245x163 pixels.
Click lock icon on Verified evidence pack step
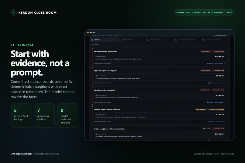203,40
